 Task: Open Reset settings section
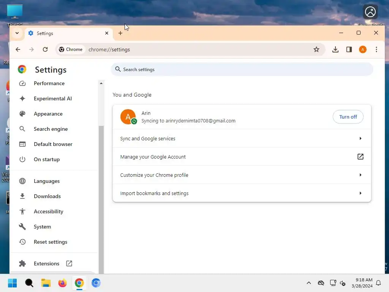(51, 242)
